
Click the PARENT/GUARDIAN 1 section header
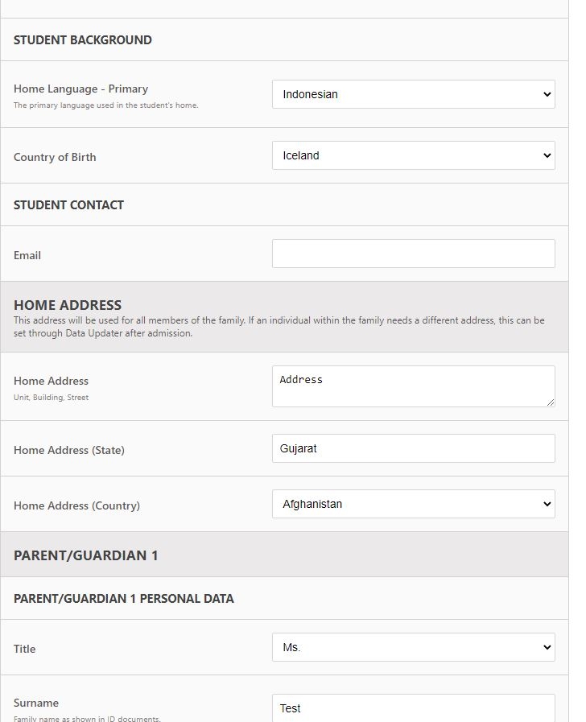tap(85, 555)
